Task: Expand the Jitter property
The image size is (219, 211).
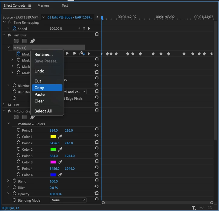Action: point(8,187)
